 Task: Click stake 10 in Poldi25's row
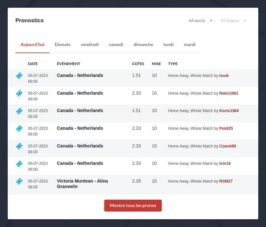pyautogui.click(x=154, y=128)
